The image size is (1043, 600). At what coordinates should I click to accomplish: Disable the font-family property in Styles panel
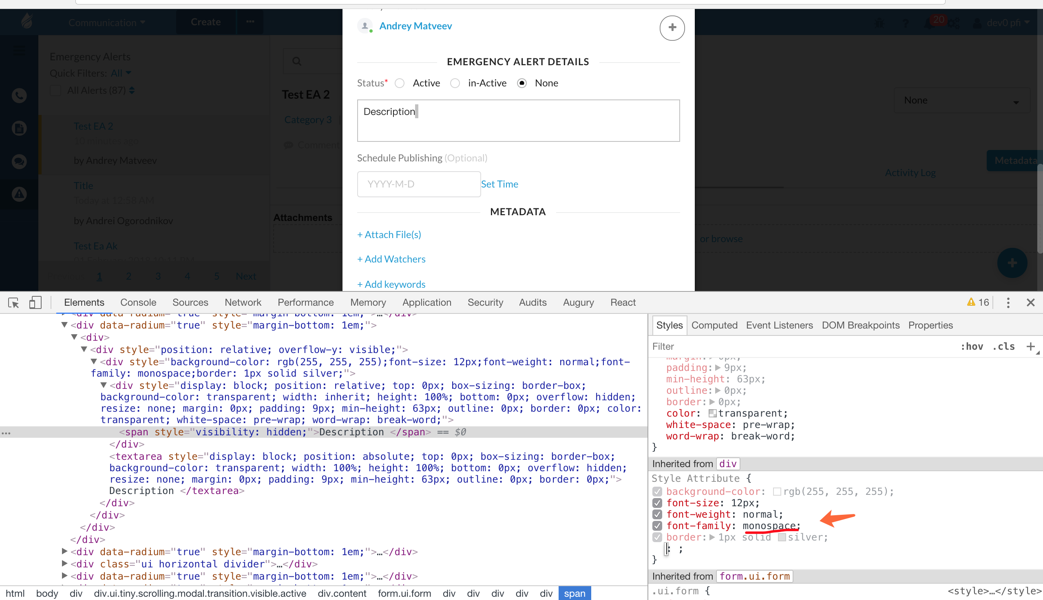657,526
